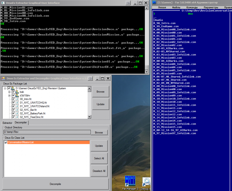Screen dimensions: 232x191
Task: Expand the d3d10drv folder node
Action: (x=9, y=95)
